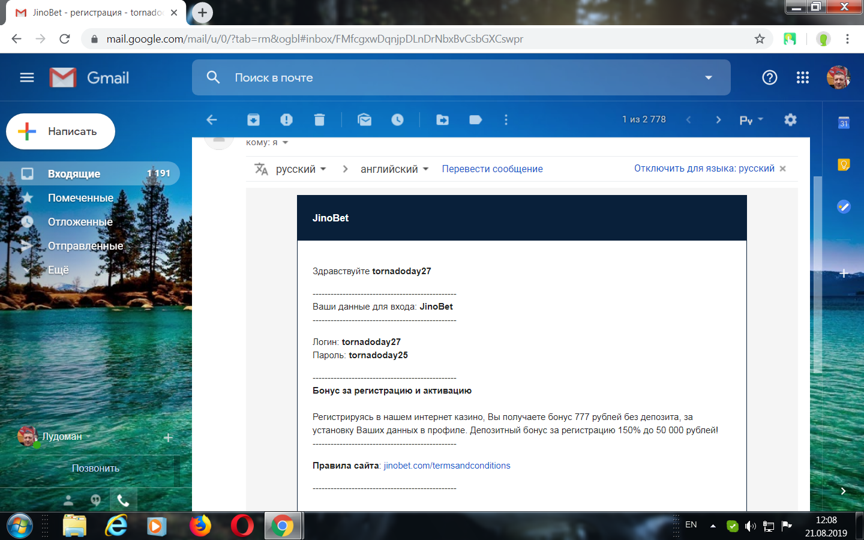This screenshot has height=540, width=864.
Task: Open Gmail main menu hamburger icon
Action: coord(27,77)
